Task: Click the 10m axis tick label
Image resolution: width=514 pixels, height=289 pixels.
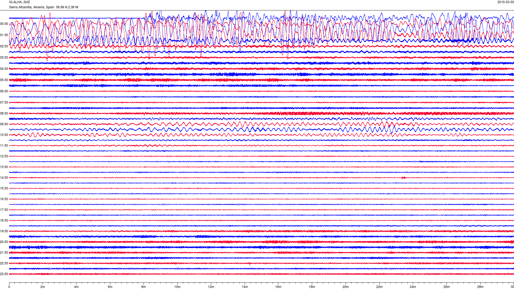Action: [x=177, y=287]
